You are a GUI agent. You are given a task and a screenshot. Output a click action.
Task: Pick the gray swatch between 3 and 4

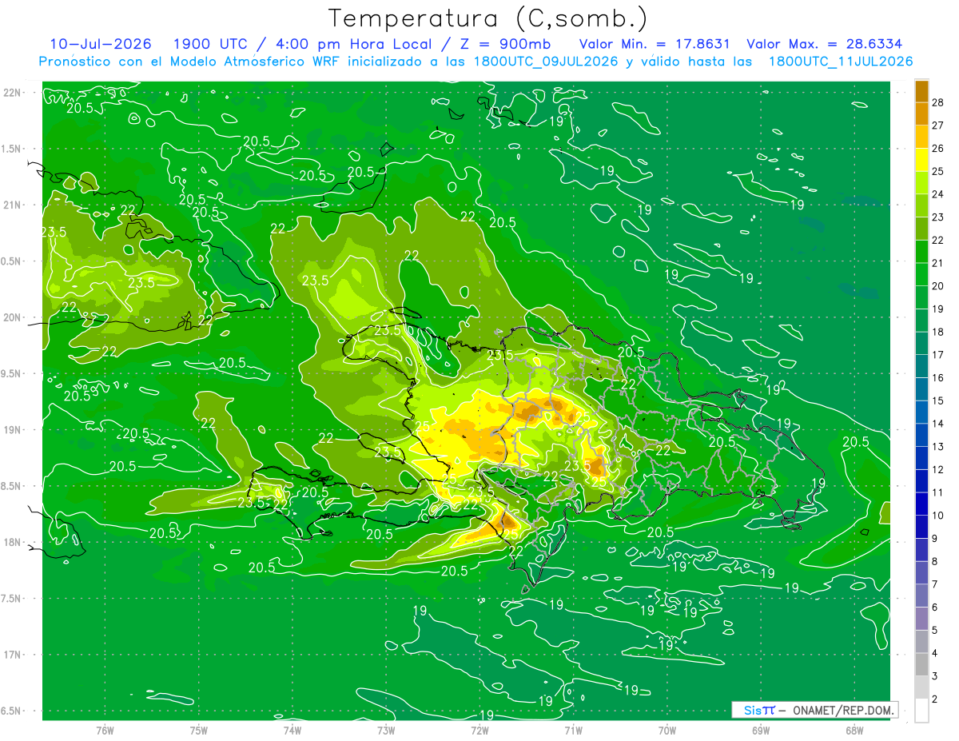pyautogui.click(x=921, y=664)
